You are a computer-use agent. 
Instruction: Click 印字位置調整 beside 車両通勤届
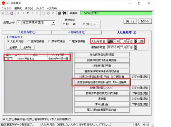tap(140, 104)
